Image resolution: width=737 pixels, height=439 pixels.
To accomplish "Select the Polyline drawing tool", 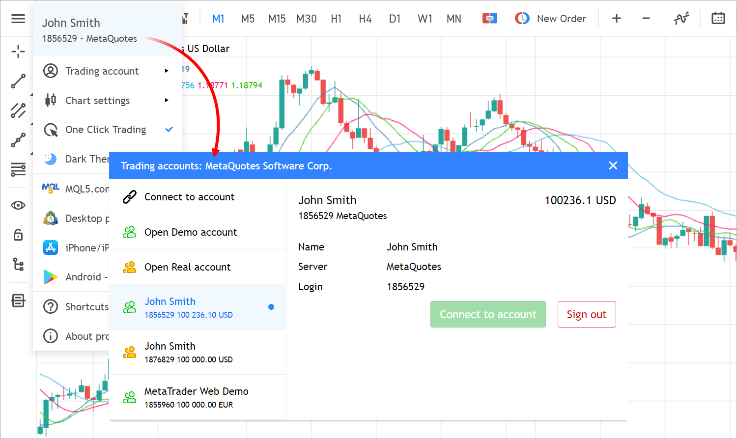I will [18, 140].
